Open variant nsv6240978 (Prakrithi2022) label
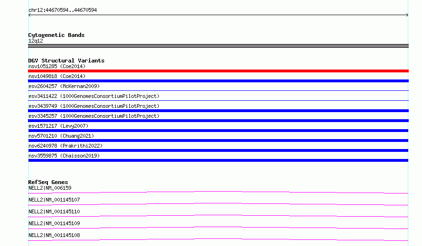Image resolution: width=422 pixels, height=246 pixels. click(65, 146)
